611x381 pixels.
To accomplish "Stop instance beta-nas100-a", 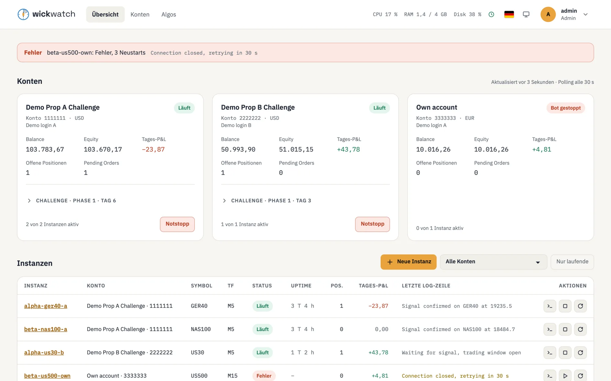I will 565,329.
